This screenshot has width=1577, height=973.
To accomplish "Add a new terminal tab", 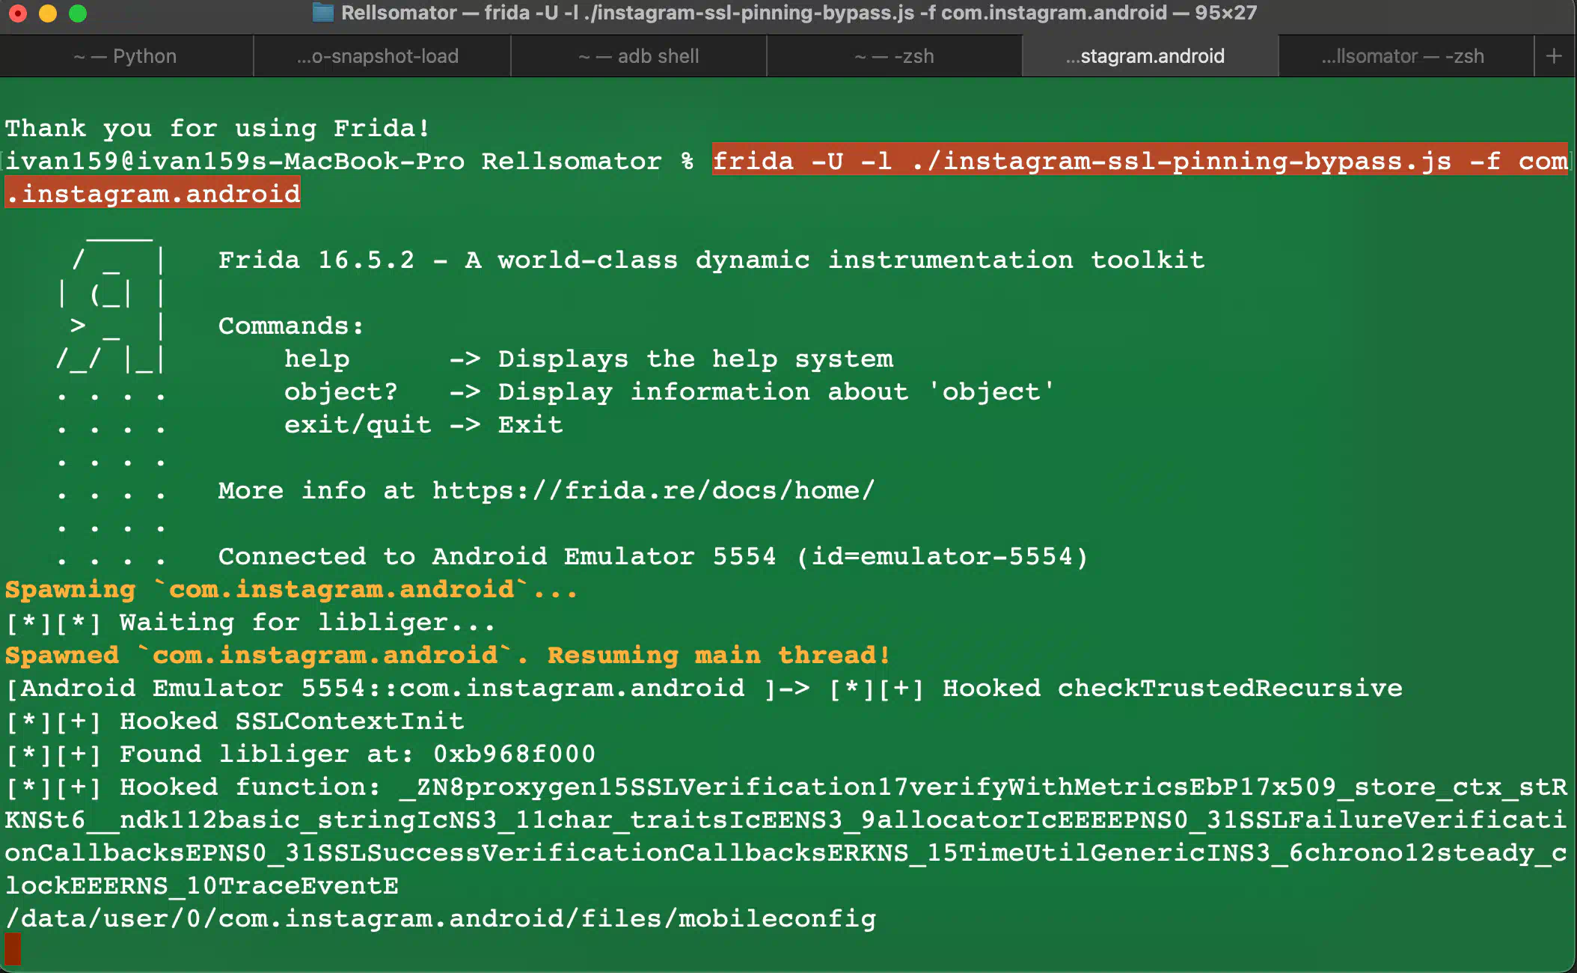I will pos(1554,56).
